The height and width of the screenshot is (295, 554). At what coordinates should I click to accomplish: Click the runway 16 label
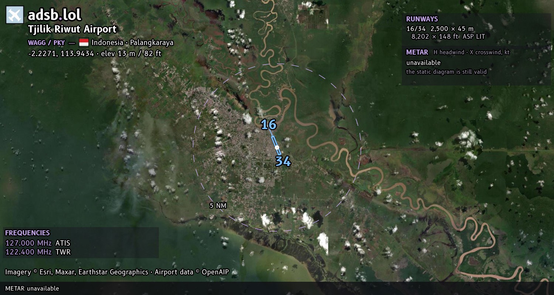(269, 125)
